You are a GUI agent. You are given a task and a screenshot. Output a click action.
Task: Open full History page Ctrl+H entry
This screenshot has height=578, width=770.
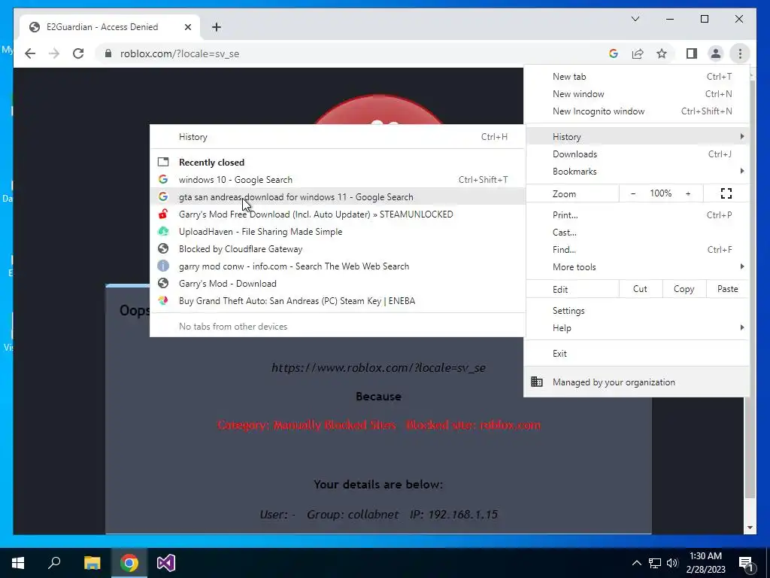pos(338,137)
